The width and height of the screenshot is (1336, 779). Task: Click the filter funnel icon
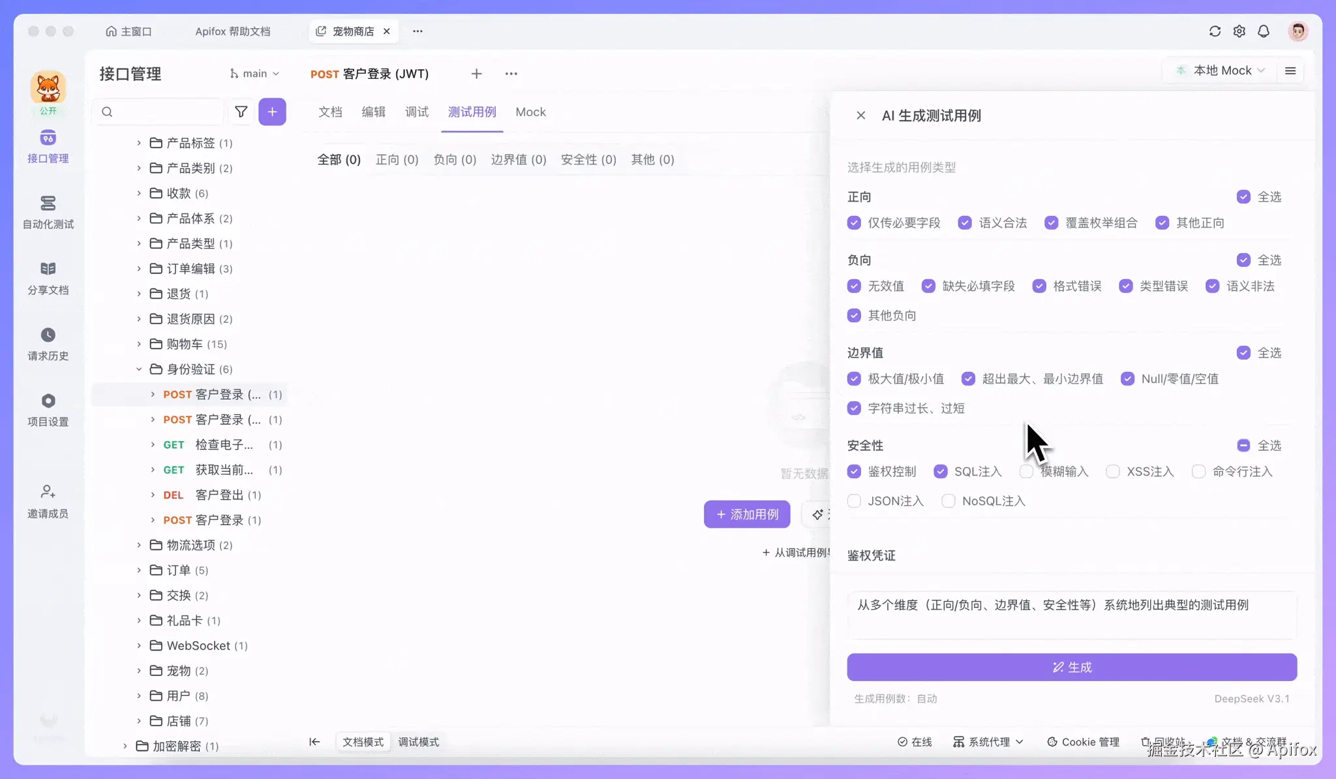pyautogui.click(x=241, y=112)
